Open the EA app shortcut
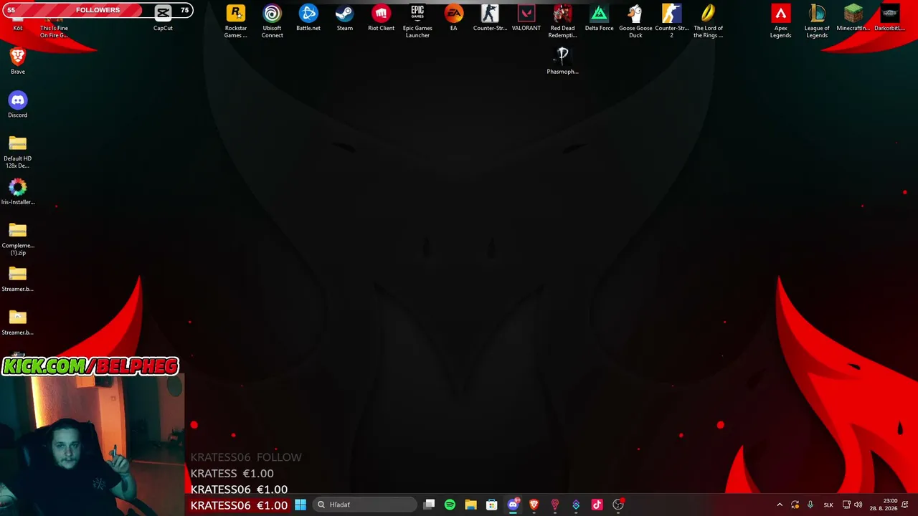Viewport: 918px width, 516px height. [453, 19]
